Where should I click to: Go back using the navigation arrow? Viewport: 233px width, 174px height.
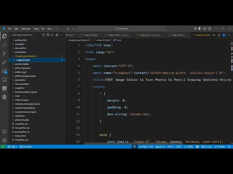(x=68, y=29)
